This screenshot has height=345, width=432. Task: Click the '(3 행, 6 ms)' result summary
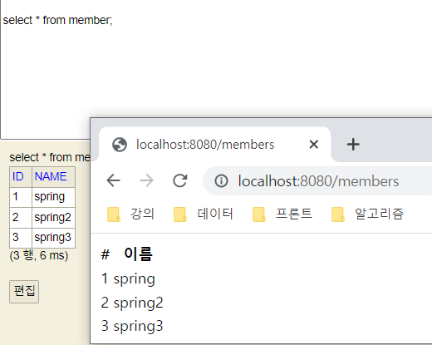pyautogui.click(x=39, y=255)
